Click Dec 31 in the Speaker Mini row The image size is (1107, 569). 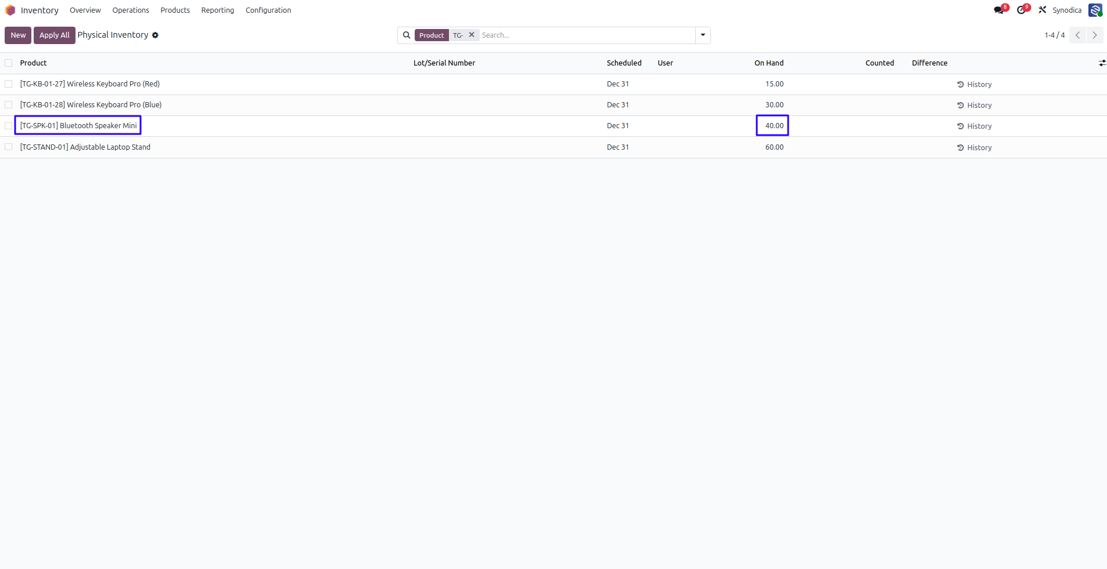[618, 126]
